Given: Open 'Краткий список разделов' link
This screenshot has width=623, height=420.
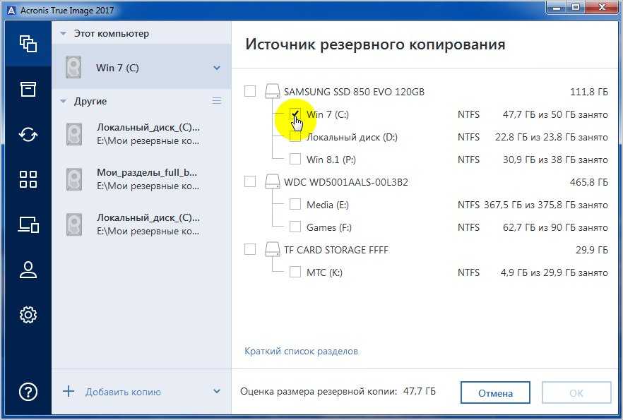Looking at the screenshot, I should click(x=301, y=351).
